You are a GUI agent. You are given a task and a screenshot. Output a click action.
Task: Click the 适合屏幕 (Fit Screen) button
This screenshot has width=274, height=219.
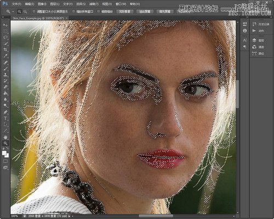145,11
